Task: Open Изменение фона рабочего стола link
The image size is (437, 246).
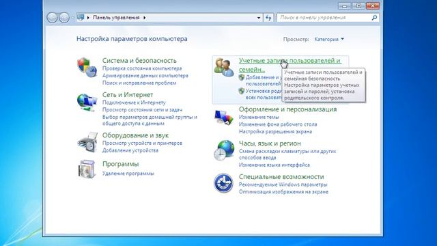Action: pos(278,124)
